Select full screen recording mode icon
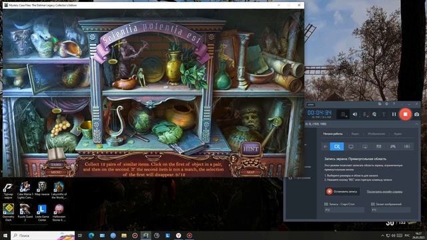Image resolution: width=427 pixels, height=240 pixels. pos(351,147)
